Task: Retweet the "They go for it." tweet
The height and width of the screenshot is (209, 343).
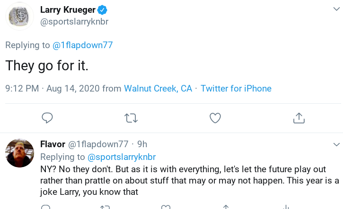Action: 131,118
